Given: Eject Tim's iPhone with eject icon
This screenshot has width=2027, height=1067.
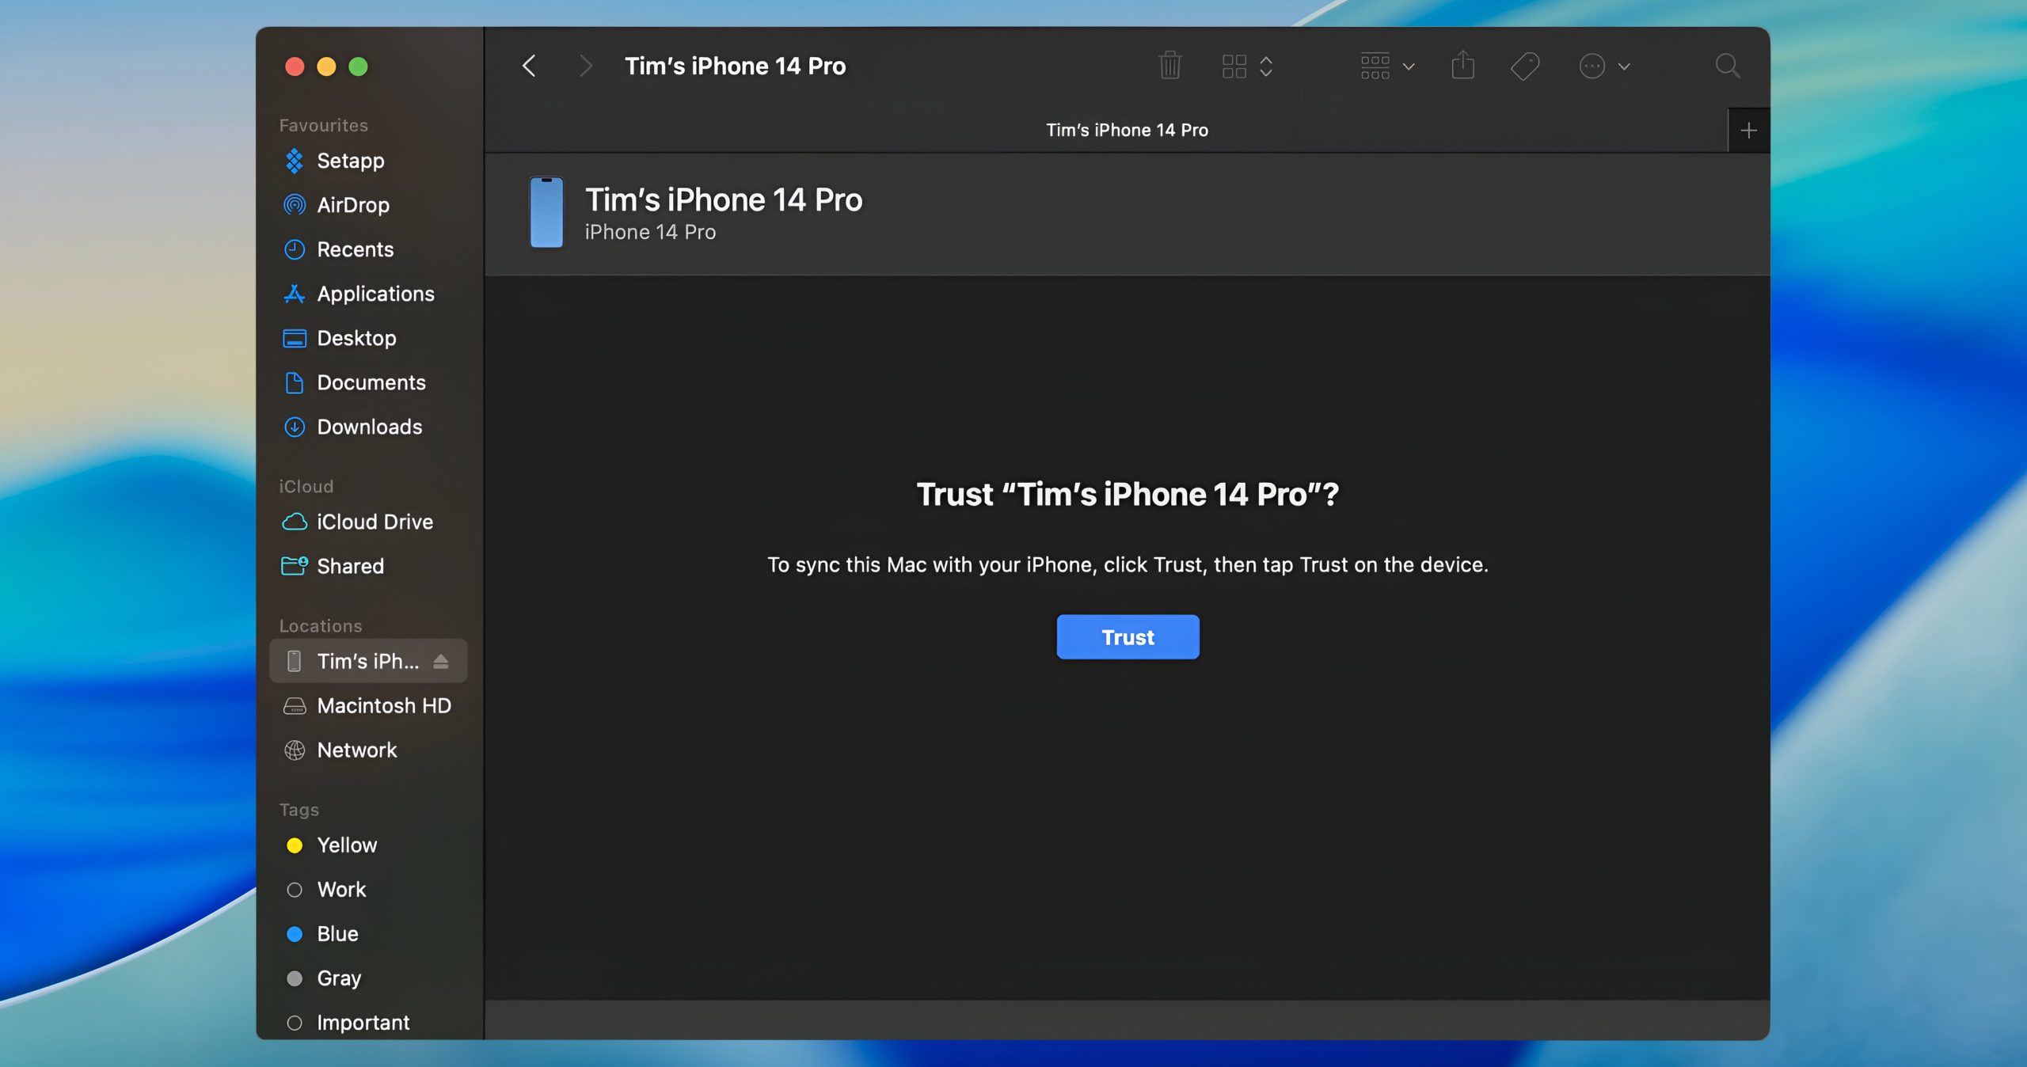Looking at the screenshot, I should coord(441,661).
